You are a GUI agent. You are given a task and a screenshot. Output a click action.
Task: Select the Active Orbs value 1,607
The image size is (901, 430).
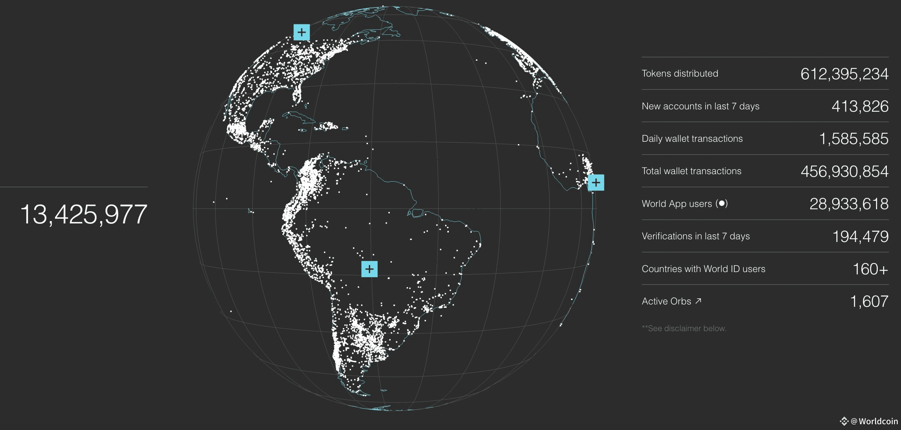click(869, 302)
